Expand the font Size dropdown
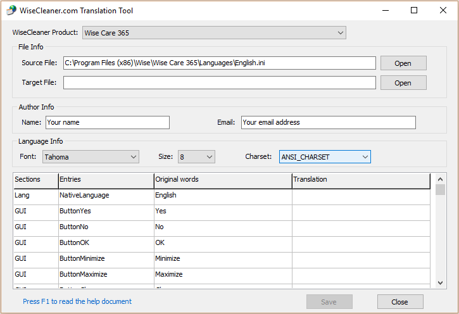This screenshot has width=459, height=314. 196,157
